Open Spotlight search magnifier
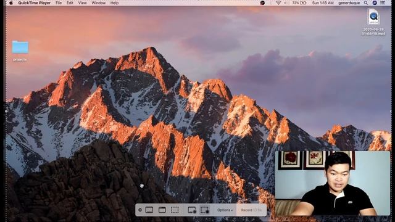Viewport: 395px width, 222px height. 366,3
